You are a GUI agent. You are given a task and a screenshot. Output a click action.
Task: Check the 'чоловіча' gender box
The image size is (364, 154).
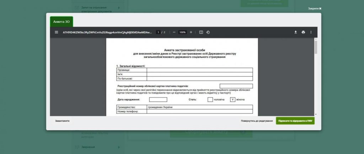point(210,100)
